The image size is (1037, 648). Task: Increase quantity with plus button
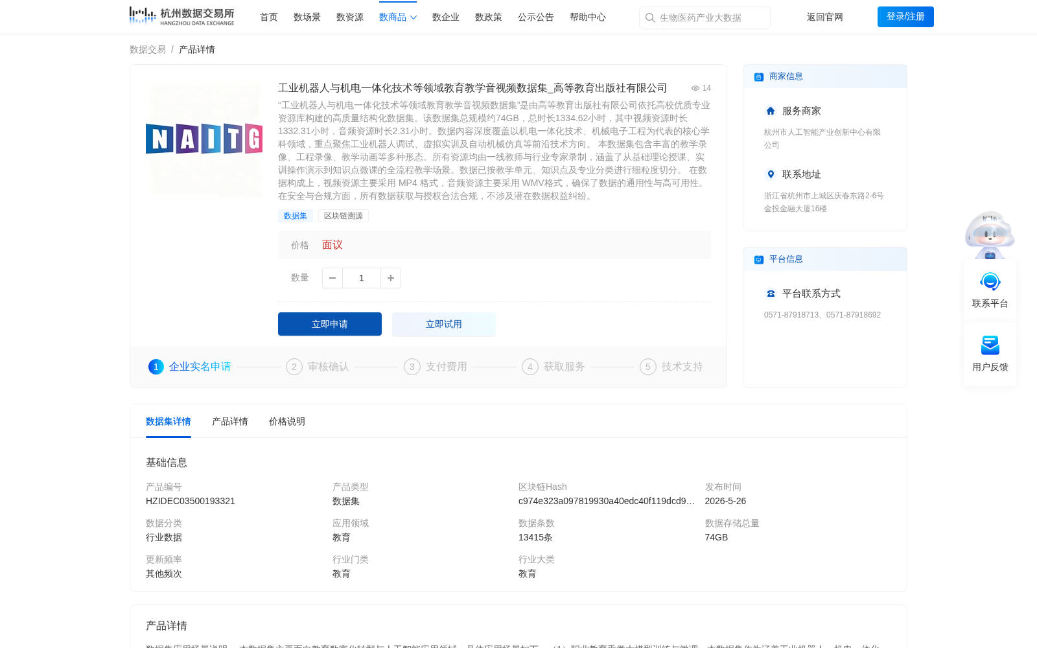391,278
